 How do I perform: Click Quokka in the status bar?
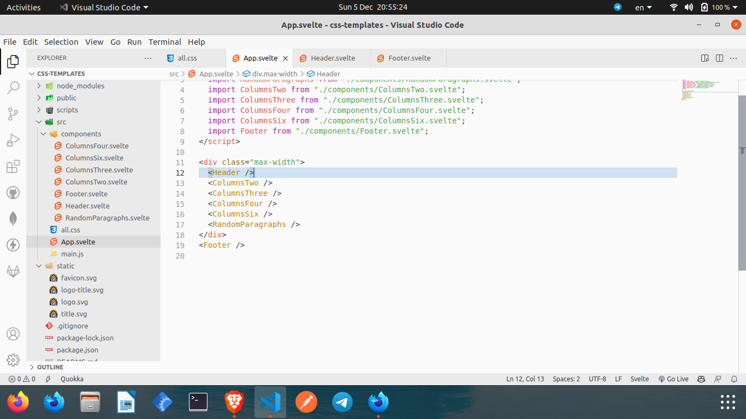tap(72, 379)
